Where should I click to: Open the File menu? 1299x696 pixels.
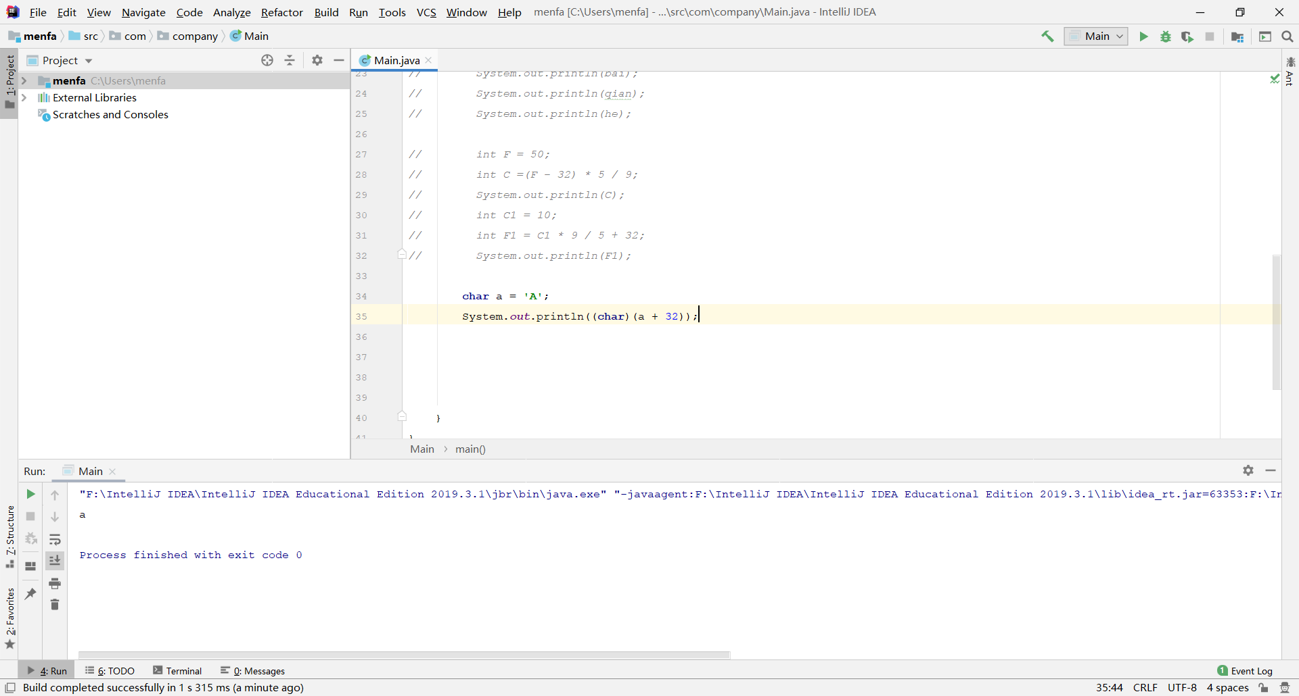pyautogui.click(x=38, y=12)
